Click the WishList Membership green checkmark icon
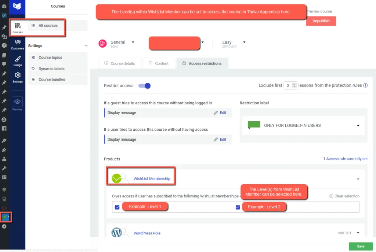The width and height of the screenshot is (376, 252). click(117, 178)
